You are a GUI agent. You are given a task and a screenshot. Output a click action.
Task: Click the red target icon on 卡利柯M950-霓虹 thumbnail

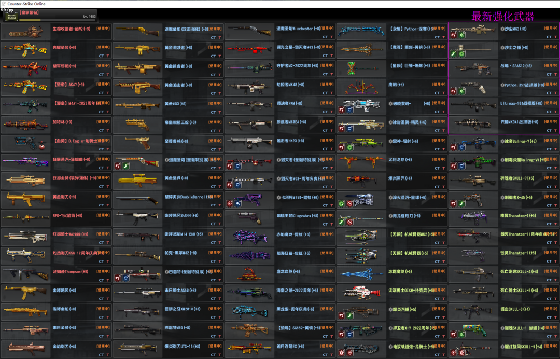(230, 203)
